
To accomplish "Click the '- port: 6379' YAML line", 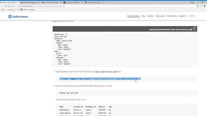I will (x=62, y=55).
